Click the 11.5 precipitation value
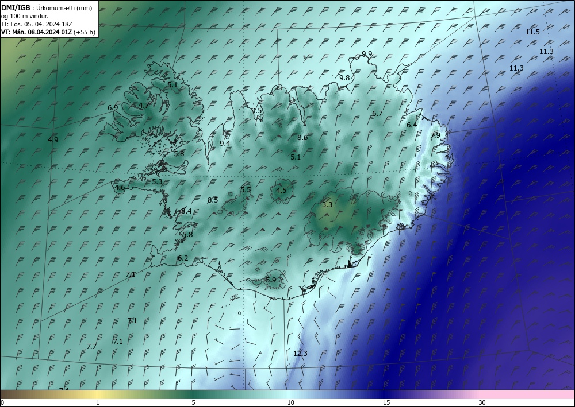 (x=532, y=32)
